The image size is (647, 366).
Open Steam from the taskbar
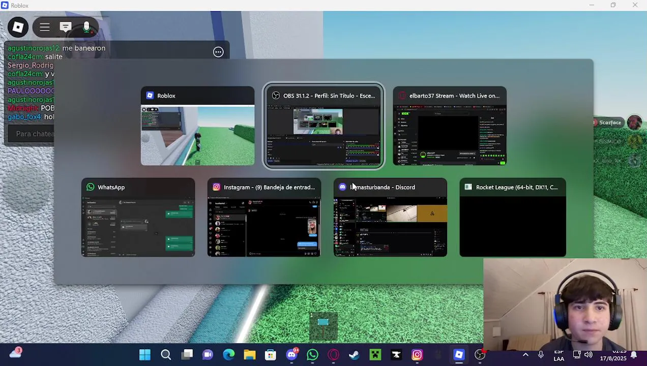[354, 355]
